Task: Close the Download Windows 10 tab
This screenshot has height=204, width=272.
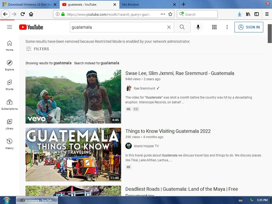Action: 55,5
